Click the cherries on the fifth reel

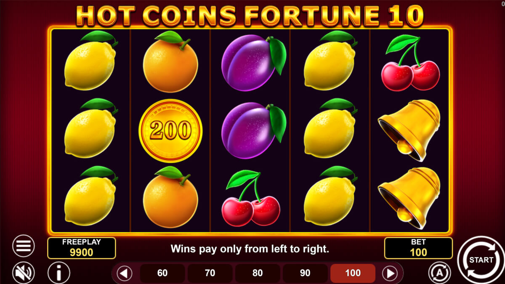tap(410, 63)
